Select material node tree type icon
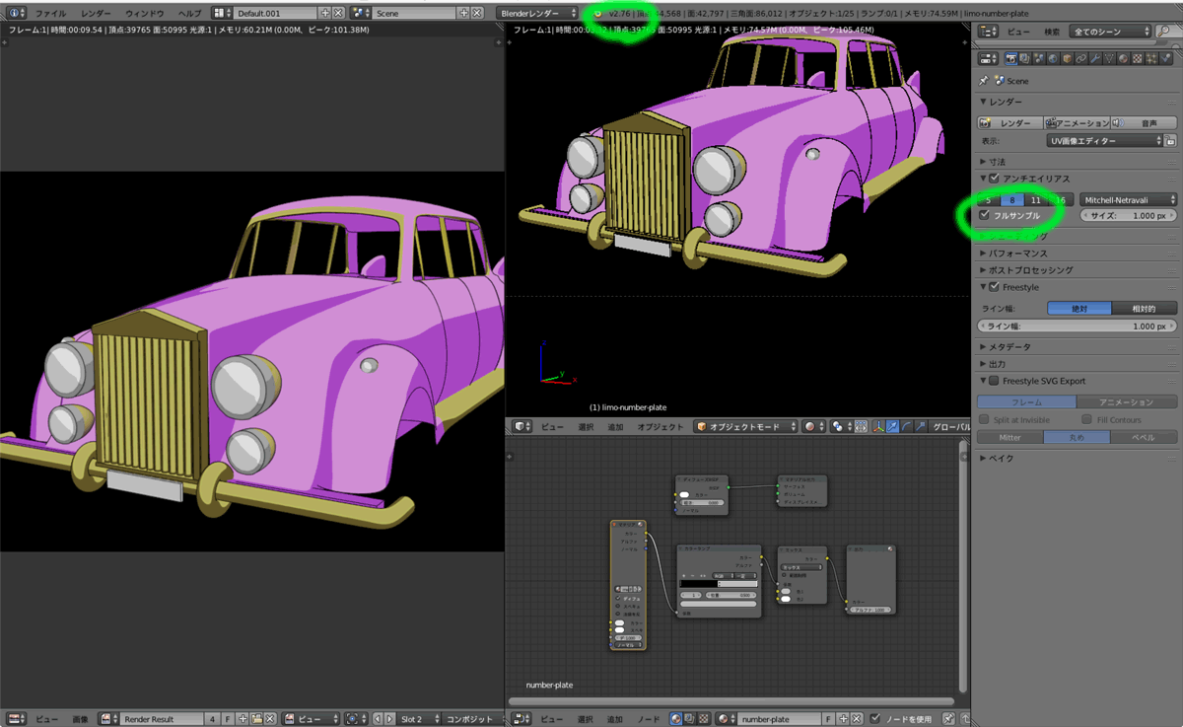This screenshot has height=727, width=1183. [x=675, y=719]
